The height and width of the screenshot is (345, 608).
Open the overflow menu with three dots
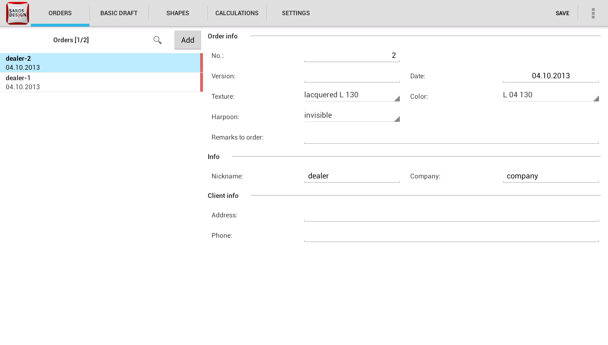pyautogui.click(x=593, y=13)
